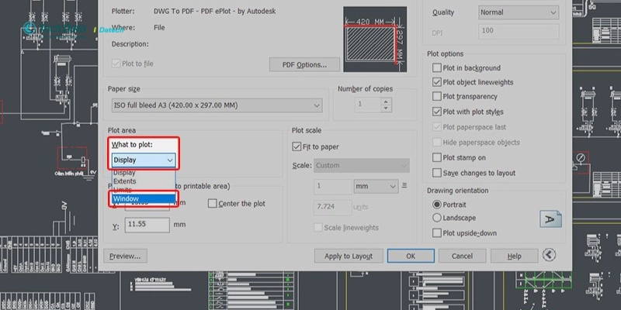Click scale equals icon beside mm
Image resolution: width=621 pixels, height=310 pixels.
(404, 185)
